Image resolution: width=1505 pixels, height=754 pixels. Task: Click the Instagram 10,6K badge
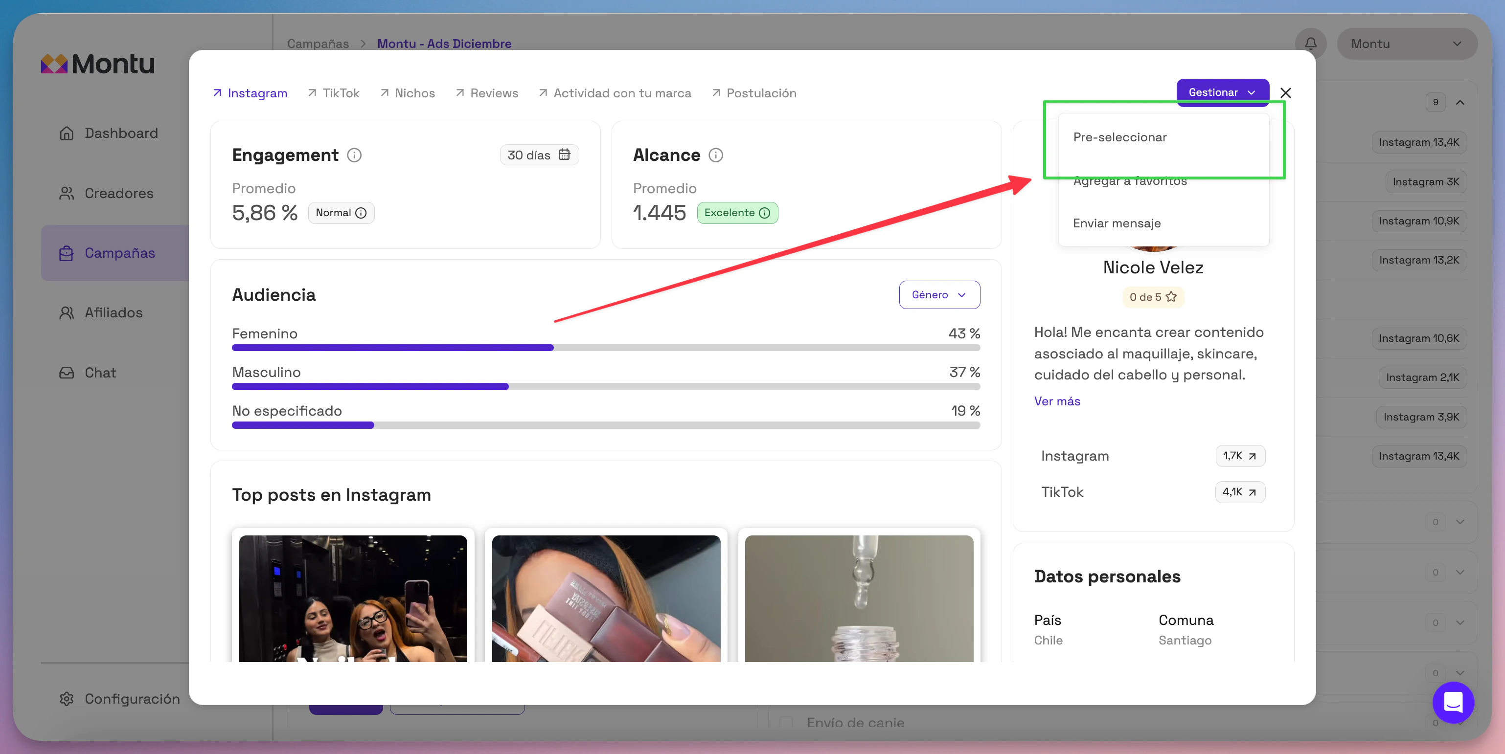1419,338
